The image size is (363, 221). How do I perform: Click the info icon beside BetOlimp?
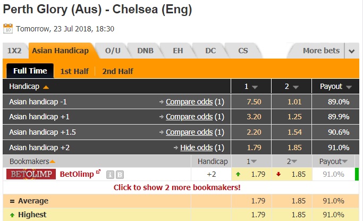110,174
